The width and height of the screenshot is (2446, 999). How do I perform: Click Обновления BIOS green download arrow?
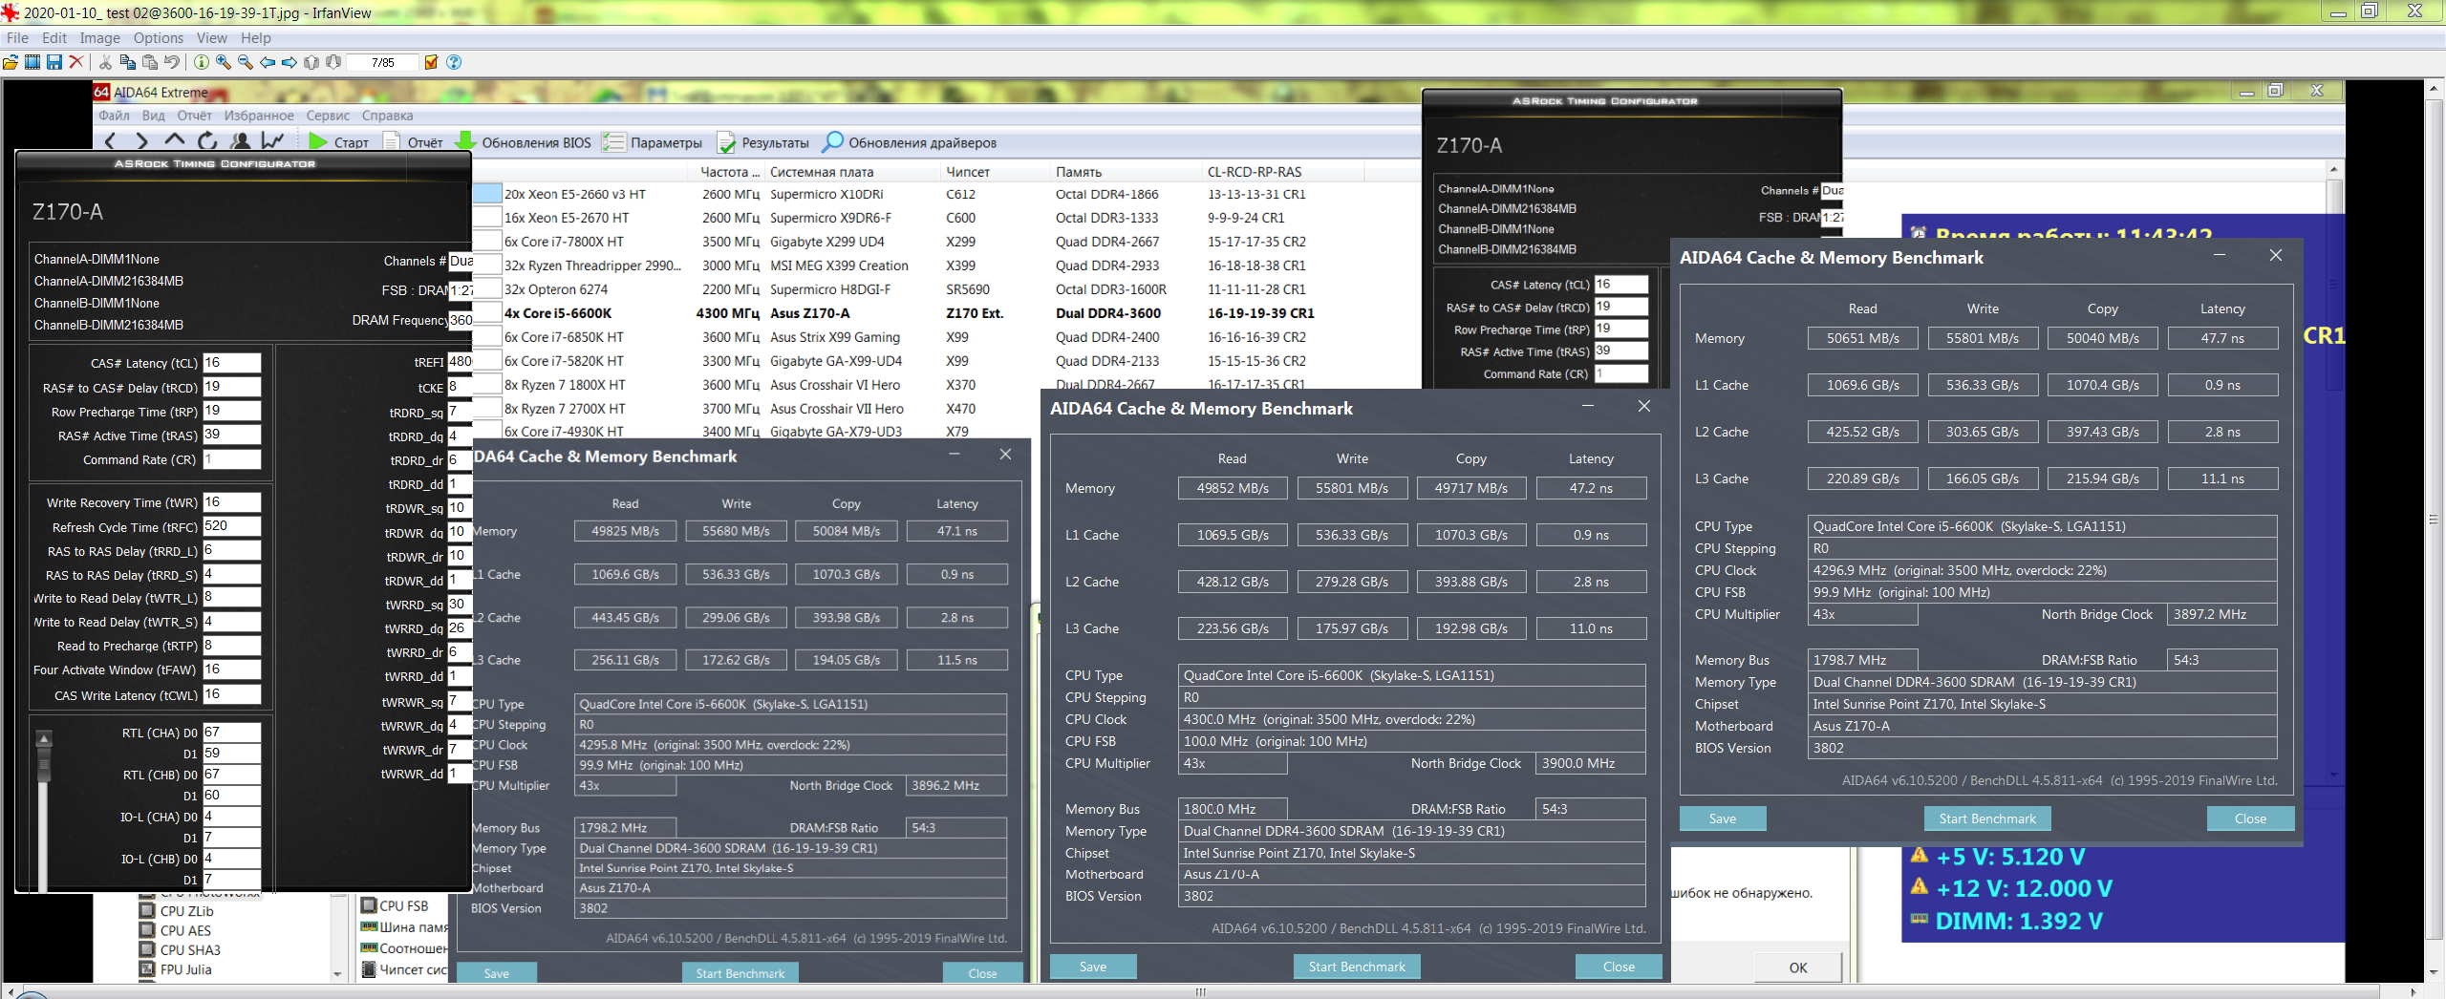[x=465, y=140]
